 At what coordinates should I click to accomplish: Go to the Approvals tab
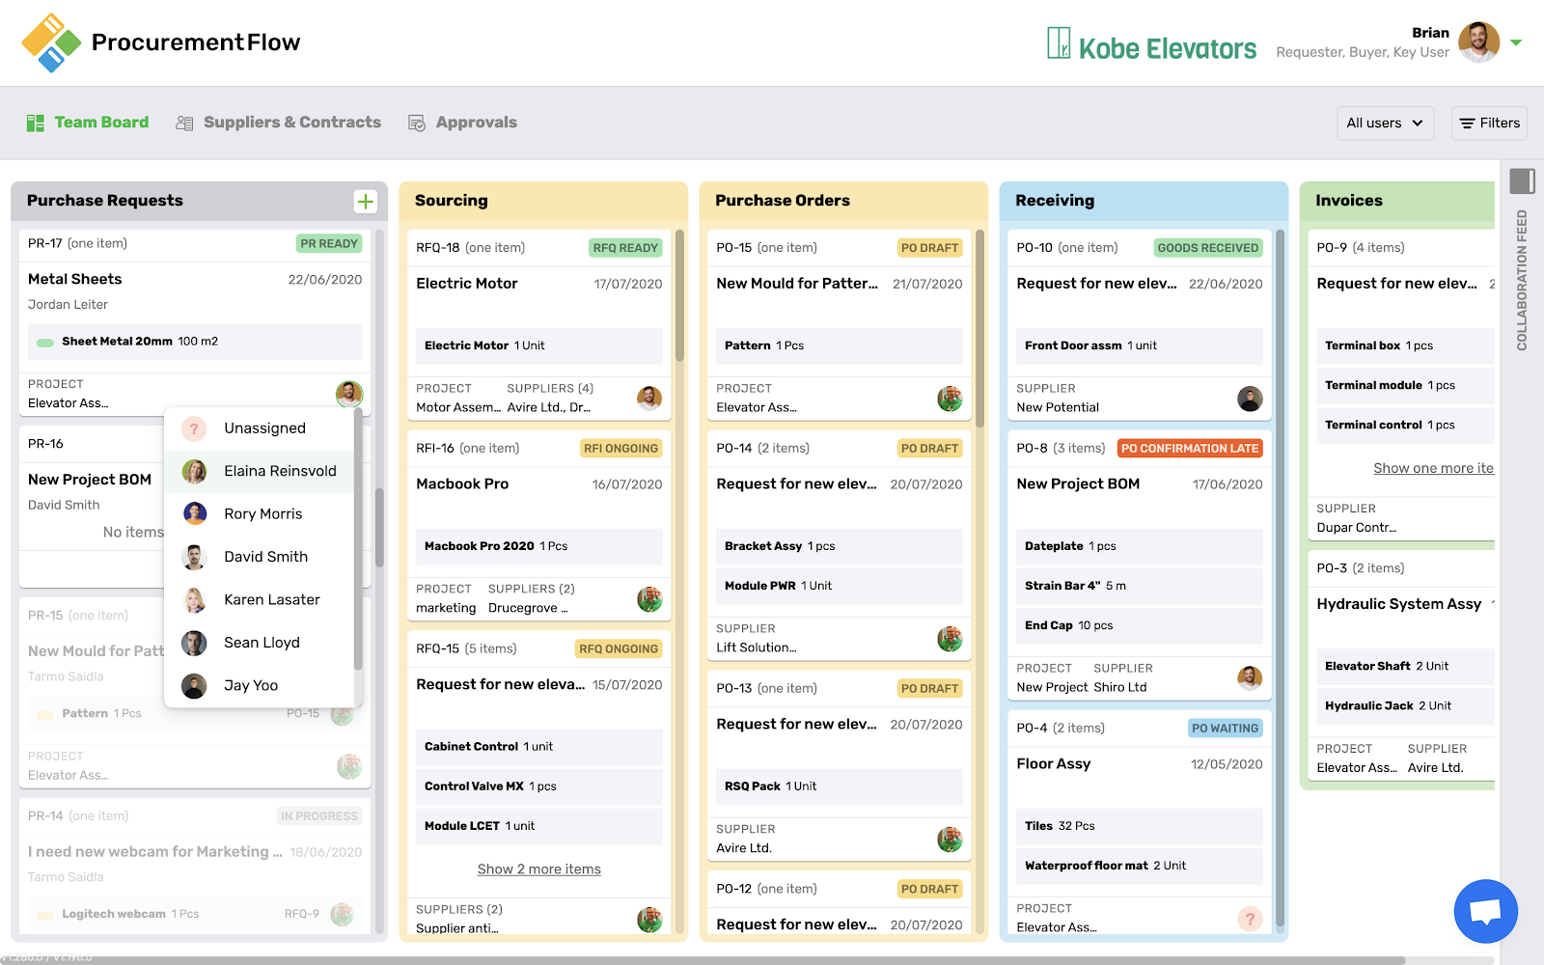coord(462,123)
